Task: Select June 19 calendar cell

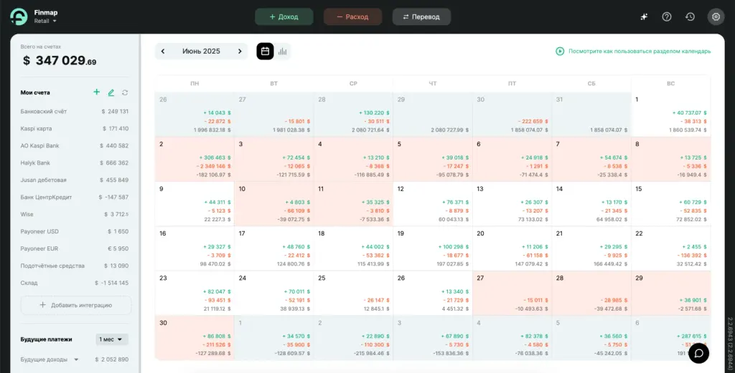Action: point(433,248)
